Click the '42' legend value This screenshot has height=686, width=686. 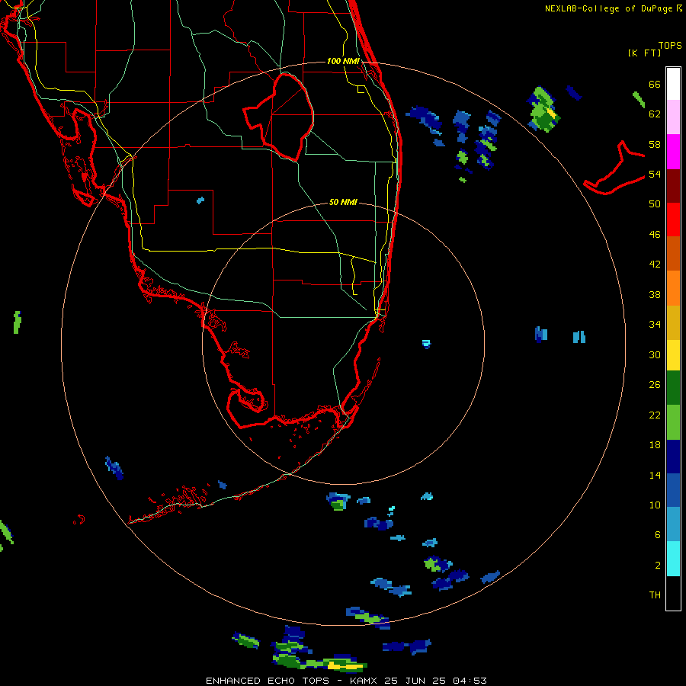(655, 264)
